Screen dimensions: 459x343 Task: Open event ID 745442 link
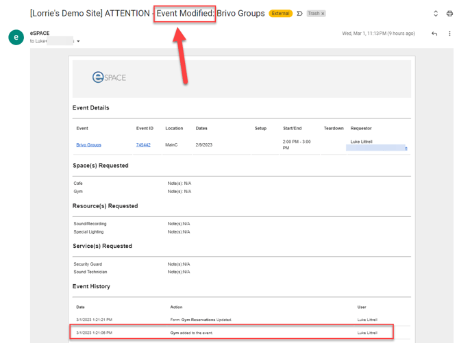point(143,145)
